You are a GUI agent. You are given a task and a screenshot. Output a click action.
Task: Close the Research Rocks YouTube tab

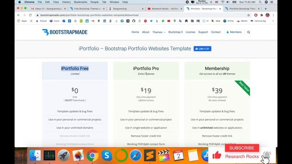point(181,9)
